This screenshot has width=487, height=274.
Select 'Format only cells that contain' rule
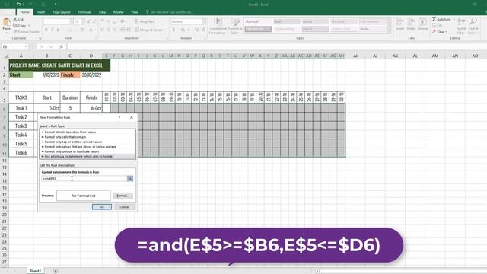(x=88, y=137)
